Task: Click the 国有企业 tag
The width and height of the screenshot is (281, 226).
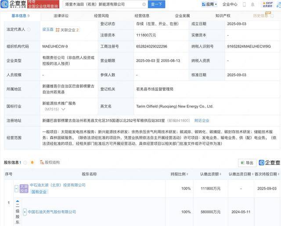Action: pos(39,192)
